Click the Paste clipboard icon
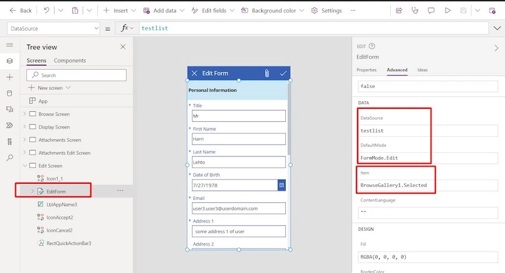Screen dimensions: 505x273 point(75,11)
